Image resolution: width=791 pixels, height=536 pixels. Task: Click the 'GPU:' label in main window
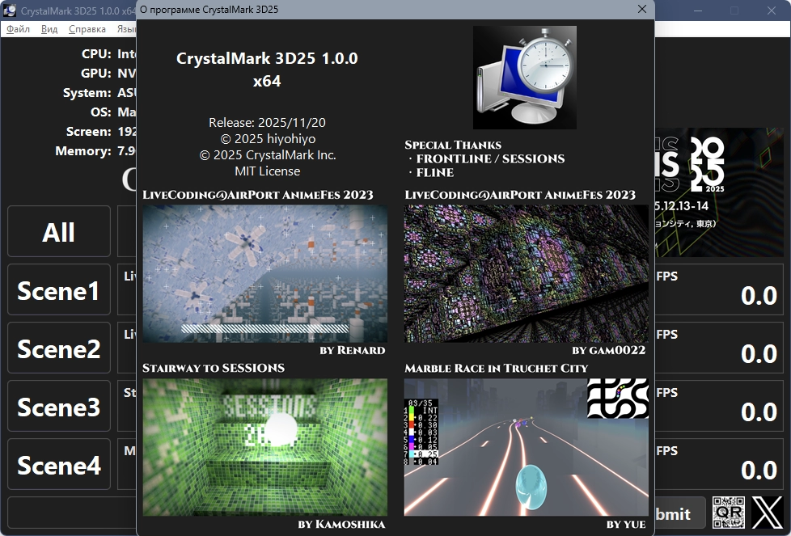click(x=96, y=73)
